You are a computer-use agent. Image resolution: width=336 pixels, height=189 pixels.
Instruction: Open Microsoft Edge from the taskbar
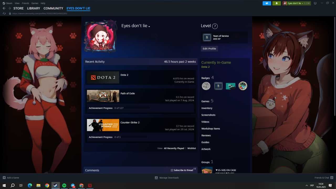[x=30, y=185]
